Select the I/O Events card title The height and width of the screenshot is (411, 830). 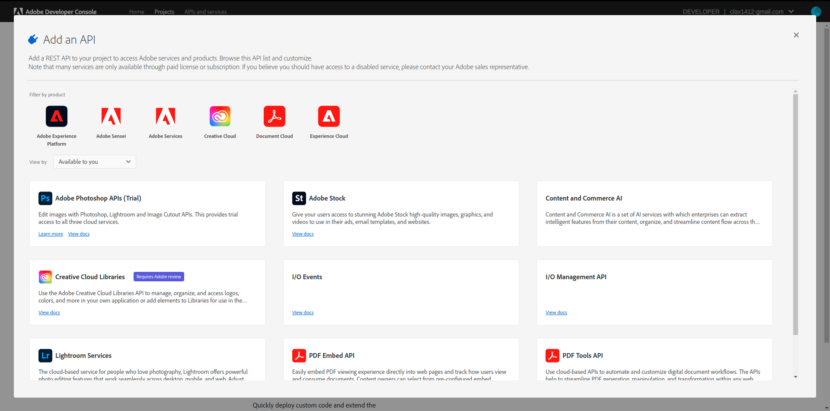tap(307, 277)
